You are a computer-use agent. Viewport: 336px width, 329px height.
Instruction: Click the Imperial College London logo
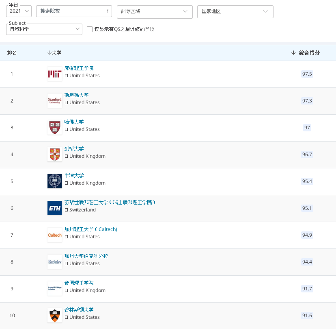point(55,289)
